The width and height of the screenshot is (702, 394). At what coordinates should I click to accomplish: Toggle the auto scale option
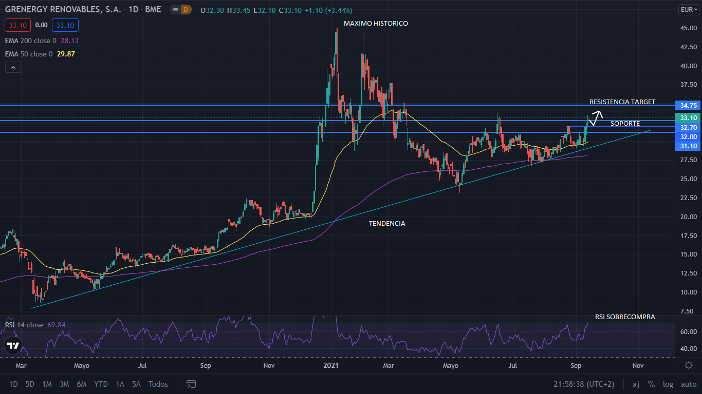tap(688, 384)
